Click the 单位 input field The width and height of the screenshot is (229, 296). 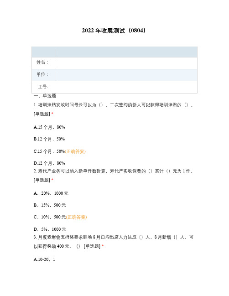126,75
